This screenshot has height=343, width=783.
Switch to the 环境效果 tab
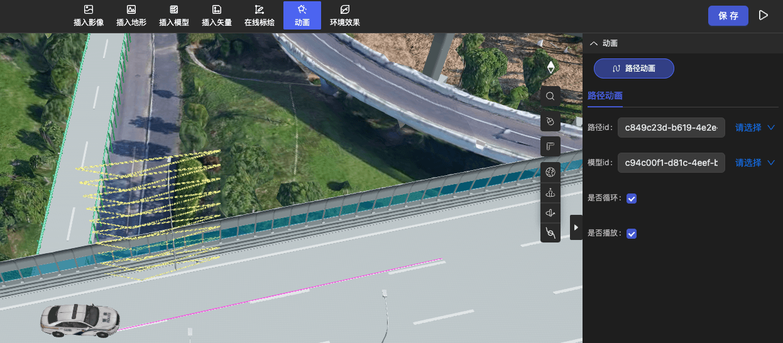click(x=345, y=16)
